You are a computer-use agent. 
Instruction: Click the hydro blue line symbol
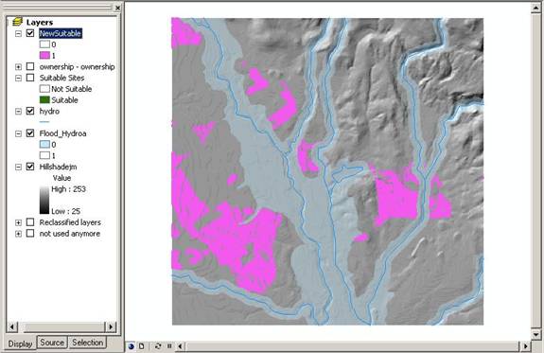[44, 122]
